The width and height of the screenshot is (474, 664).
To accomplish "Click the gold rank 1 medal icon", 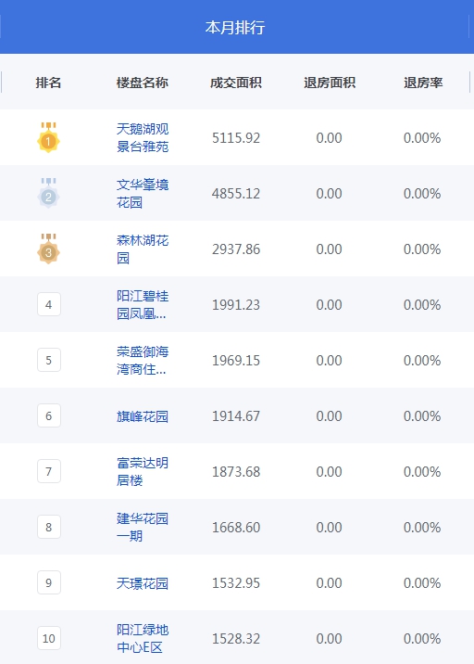I will tap(48, 137).
